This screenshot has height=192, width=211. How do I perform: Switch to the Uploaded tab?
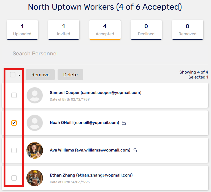point(22,30)
